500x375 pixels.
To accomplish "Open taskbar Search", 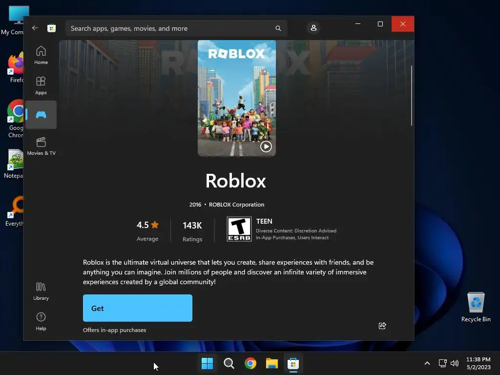I will (x=229, y=363).
